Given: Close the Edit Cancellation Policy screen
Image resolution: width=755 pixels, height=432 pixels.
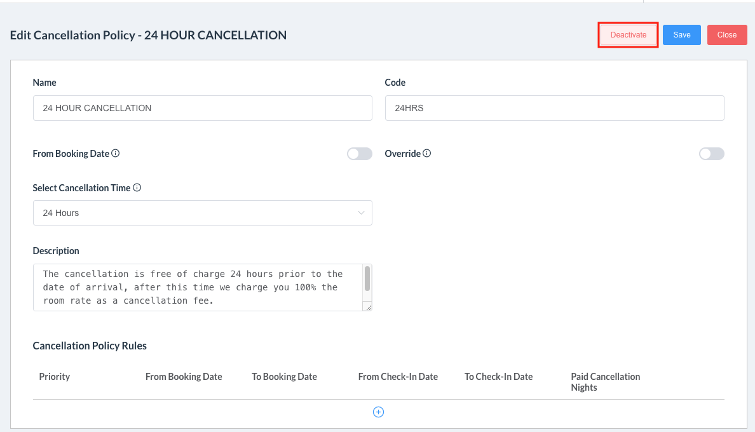Looking at the screenshot, I should pyautogui.click(x=726, y=34).
